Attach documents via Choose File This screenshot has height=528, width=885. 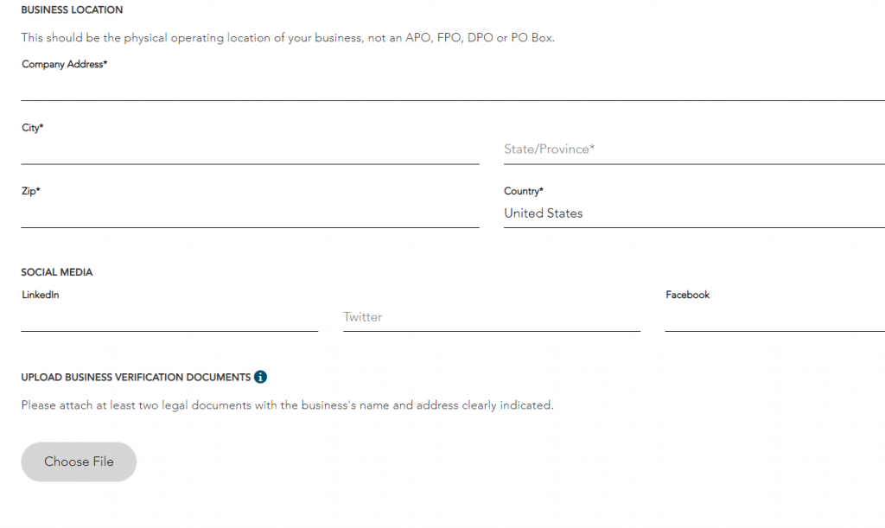click(x=78, y=461)
